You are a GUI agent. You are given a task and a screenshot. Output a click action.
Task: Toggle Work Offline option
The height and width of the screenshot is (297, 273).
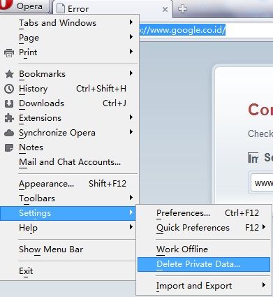click(x=204, y=249)
